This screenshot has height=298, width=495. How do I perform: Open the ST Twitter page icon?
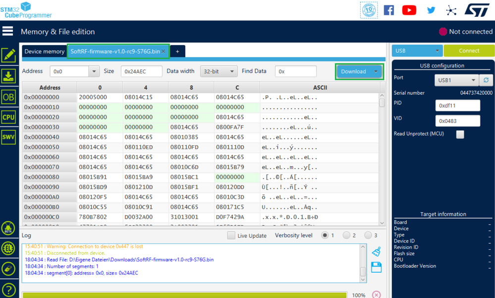click(x=431, y=10)
